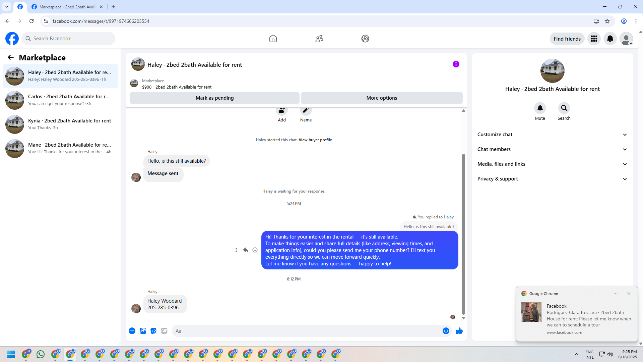Open the Groups icon in top navigation
The image size is (643, 362).
tap(365, 39)
